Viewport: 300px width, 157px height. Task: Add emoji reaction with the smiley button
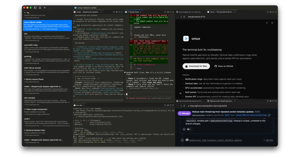coord(184,129)
